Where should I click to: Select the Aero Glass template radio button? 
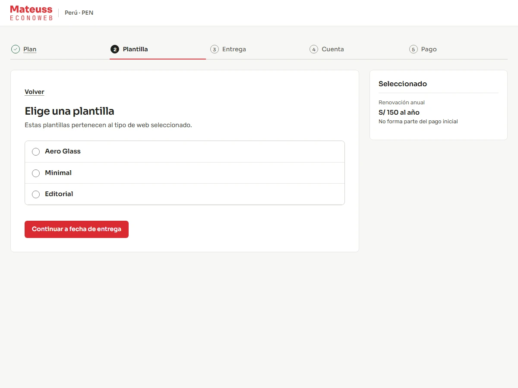tap(36, 152)
